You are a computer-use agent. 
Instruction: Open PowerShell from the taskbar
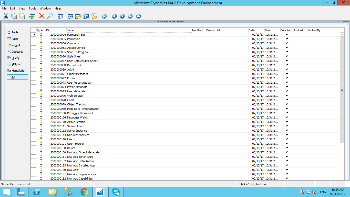pyautogui.click(x=37, y=192)
